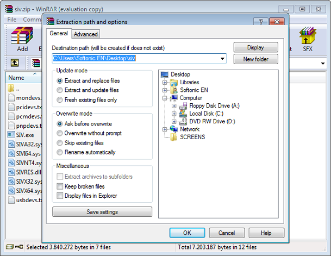Select Ask before overwrite option
This screenshot has width=331, height=256.
point(60,124)
